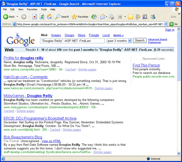Open the File menu
Image resolution: width=182 pixels, height=162 pixels.
pos(5,9)
